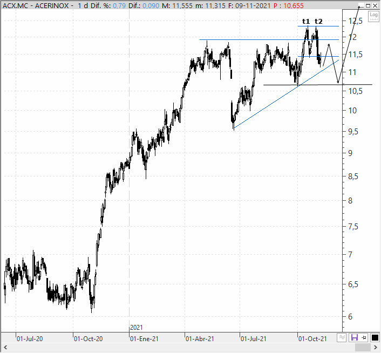This screenshot has width=381, height=353.
Task: Click the 11 price axis label
Action: pyautogui.click(x=352, y=72)
